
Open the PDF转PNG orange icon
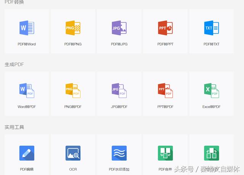click(x=73, y=28)
